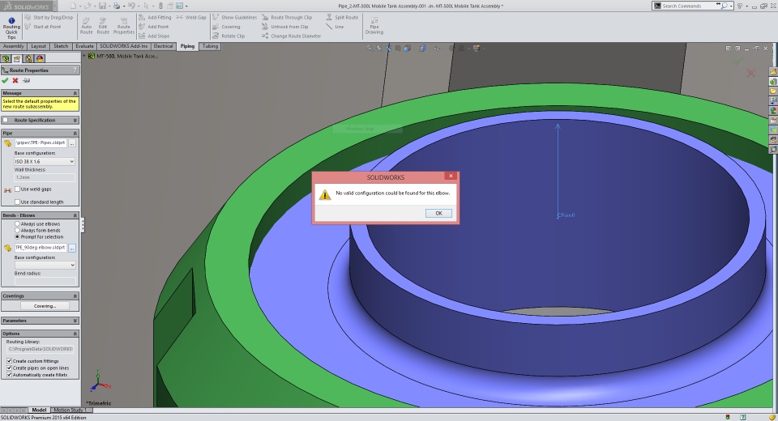Uncheck Create custom fittings
Viewport: 778px width, 421px height.
pos(10,361)
